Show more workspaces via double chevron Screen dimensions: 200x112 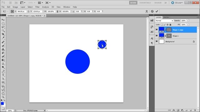click(x=165, y=3)
